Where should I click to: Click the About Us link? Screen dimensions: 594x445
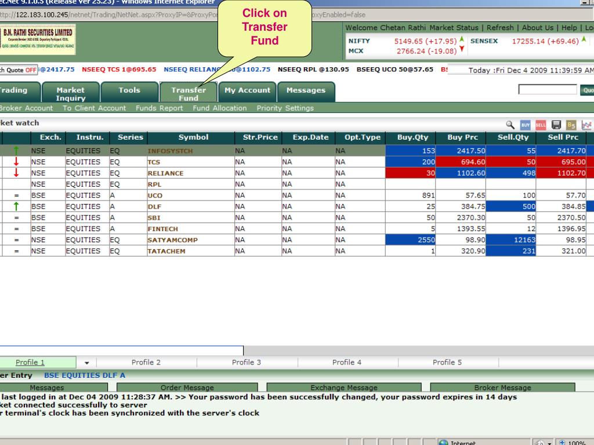pos(538,28)
